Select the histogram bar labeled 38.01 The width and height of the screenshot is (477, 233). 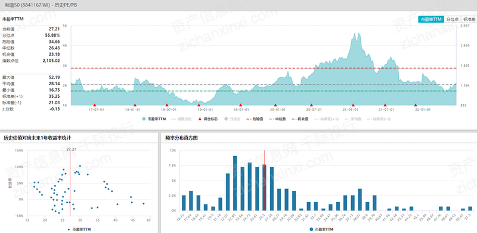point(360,200)
